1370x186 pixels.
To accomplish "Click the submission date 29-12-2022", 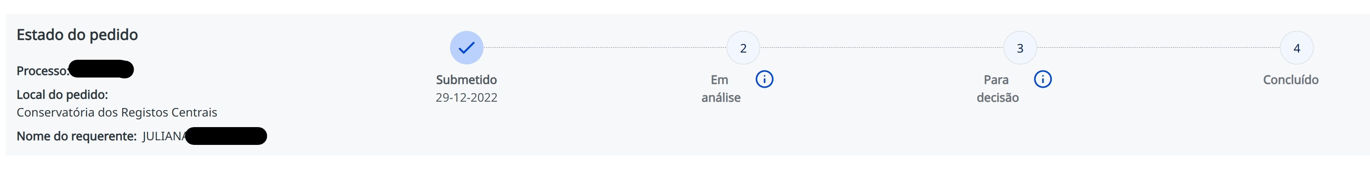I will 467,98.
